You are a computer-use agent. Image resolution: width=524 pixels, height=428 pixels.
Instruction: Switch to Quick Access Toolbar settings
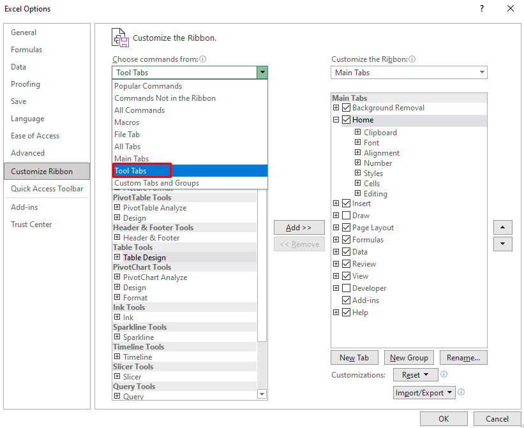coord(47,189)
